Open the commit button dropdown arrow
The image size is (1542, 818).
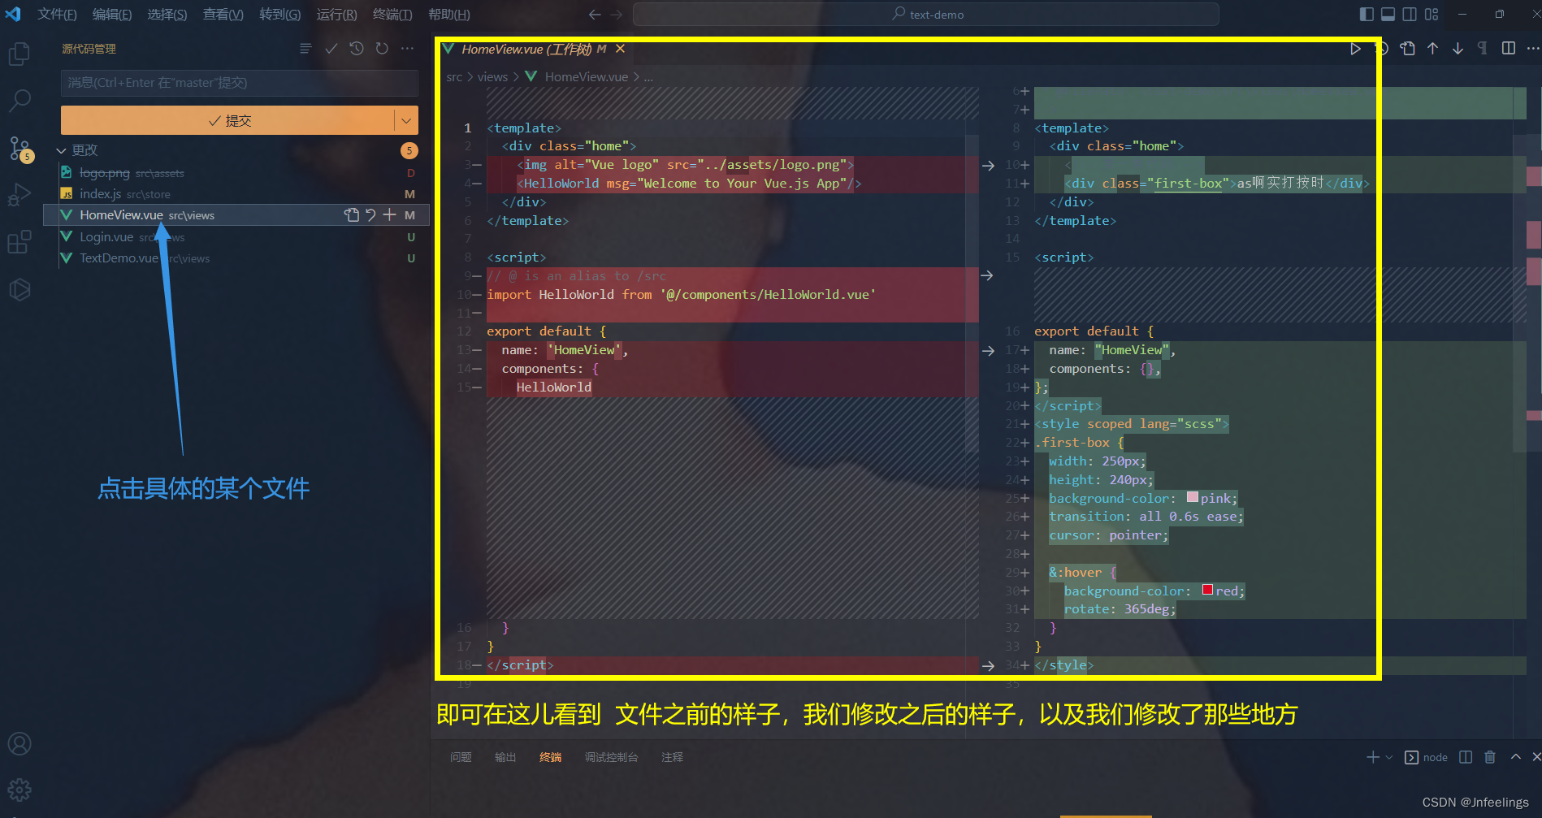(406, 120)
